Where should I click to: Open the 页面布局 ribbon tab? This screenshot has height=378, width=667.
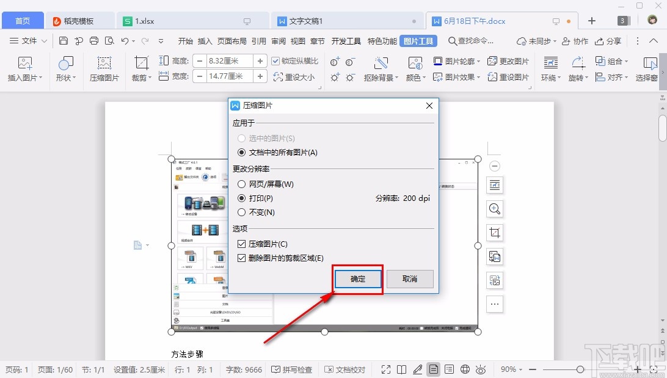[x=231, y=41]
